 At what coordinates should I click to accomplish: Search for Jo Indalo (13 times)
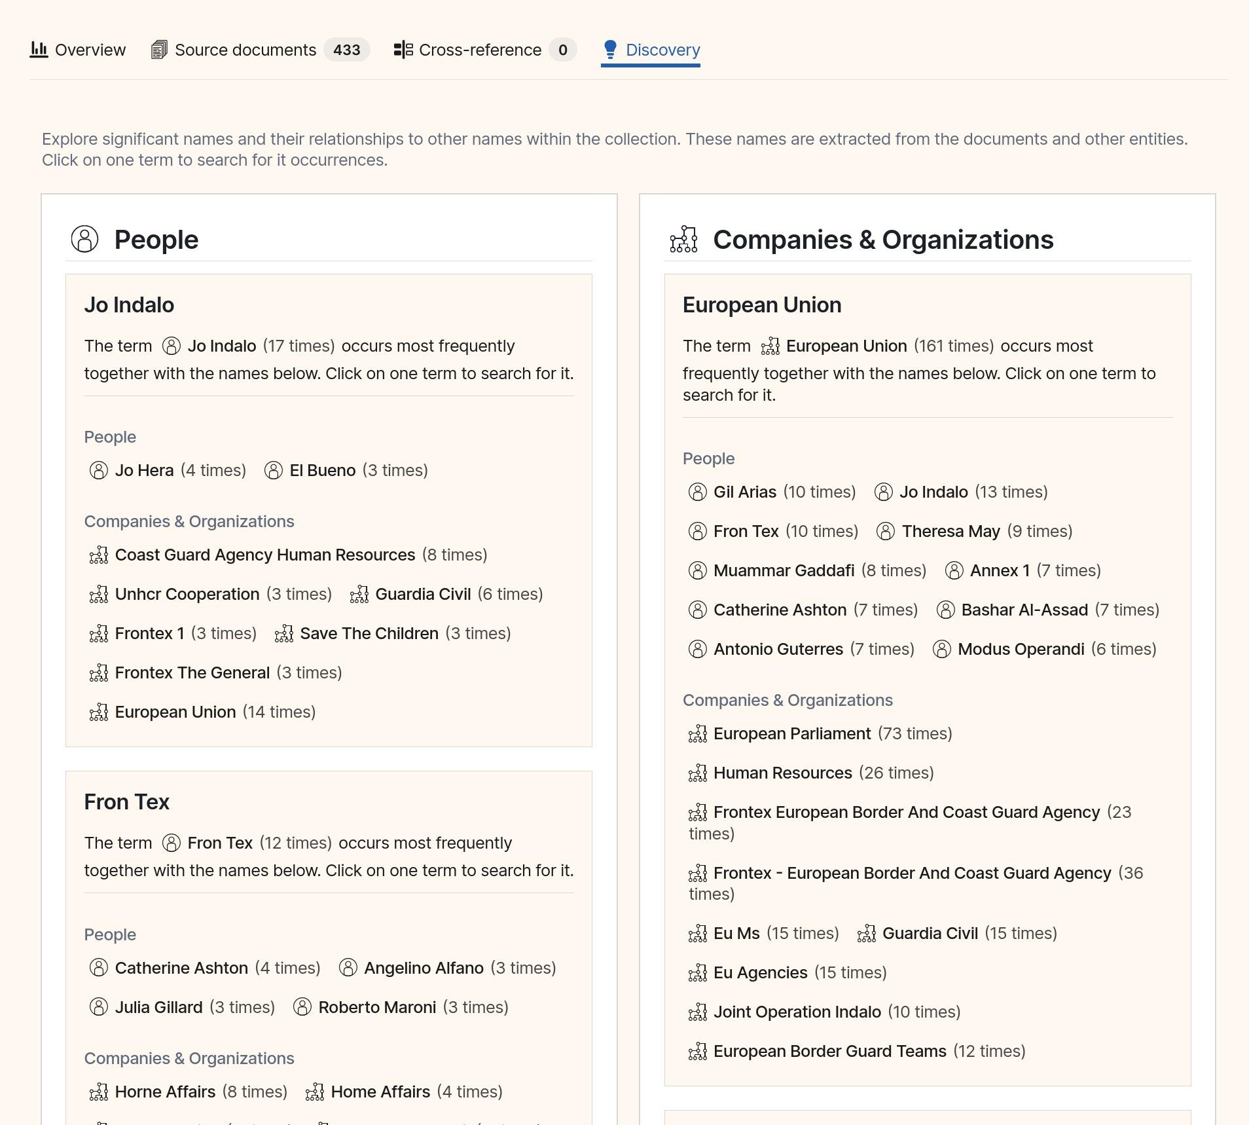[x=961, y=492]
